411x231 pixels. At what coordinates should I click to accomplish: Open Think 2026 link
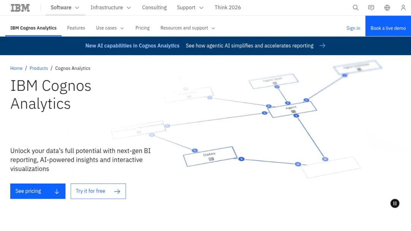[x=228, y=8]
